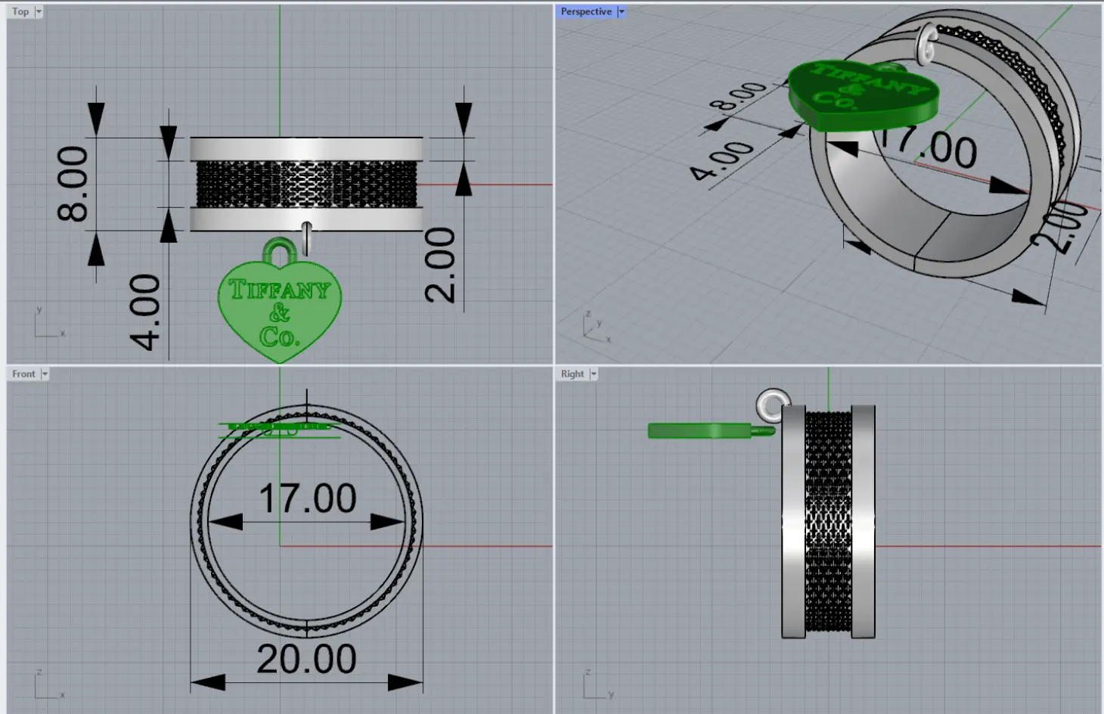Pick the 20.00 dimension text in Front view

[x=306, y=659]
